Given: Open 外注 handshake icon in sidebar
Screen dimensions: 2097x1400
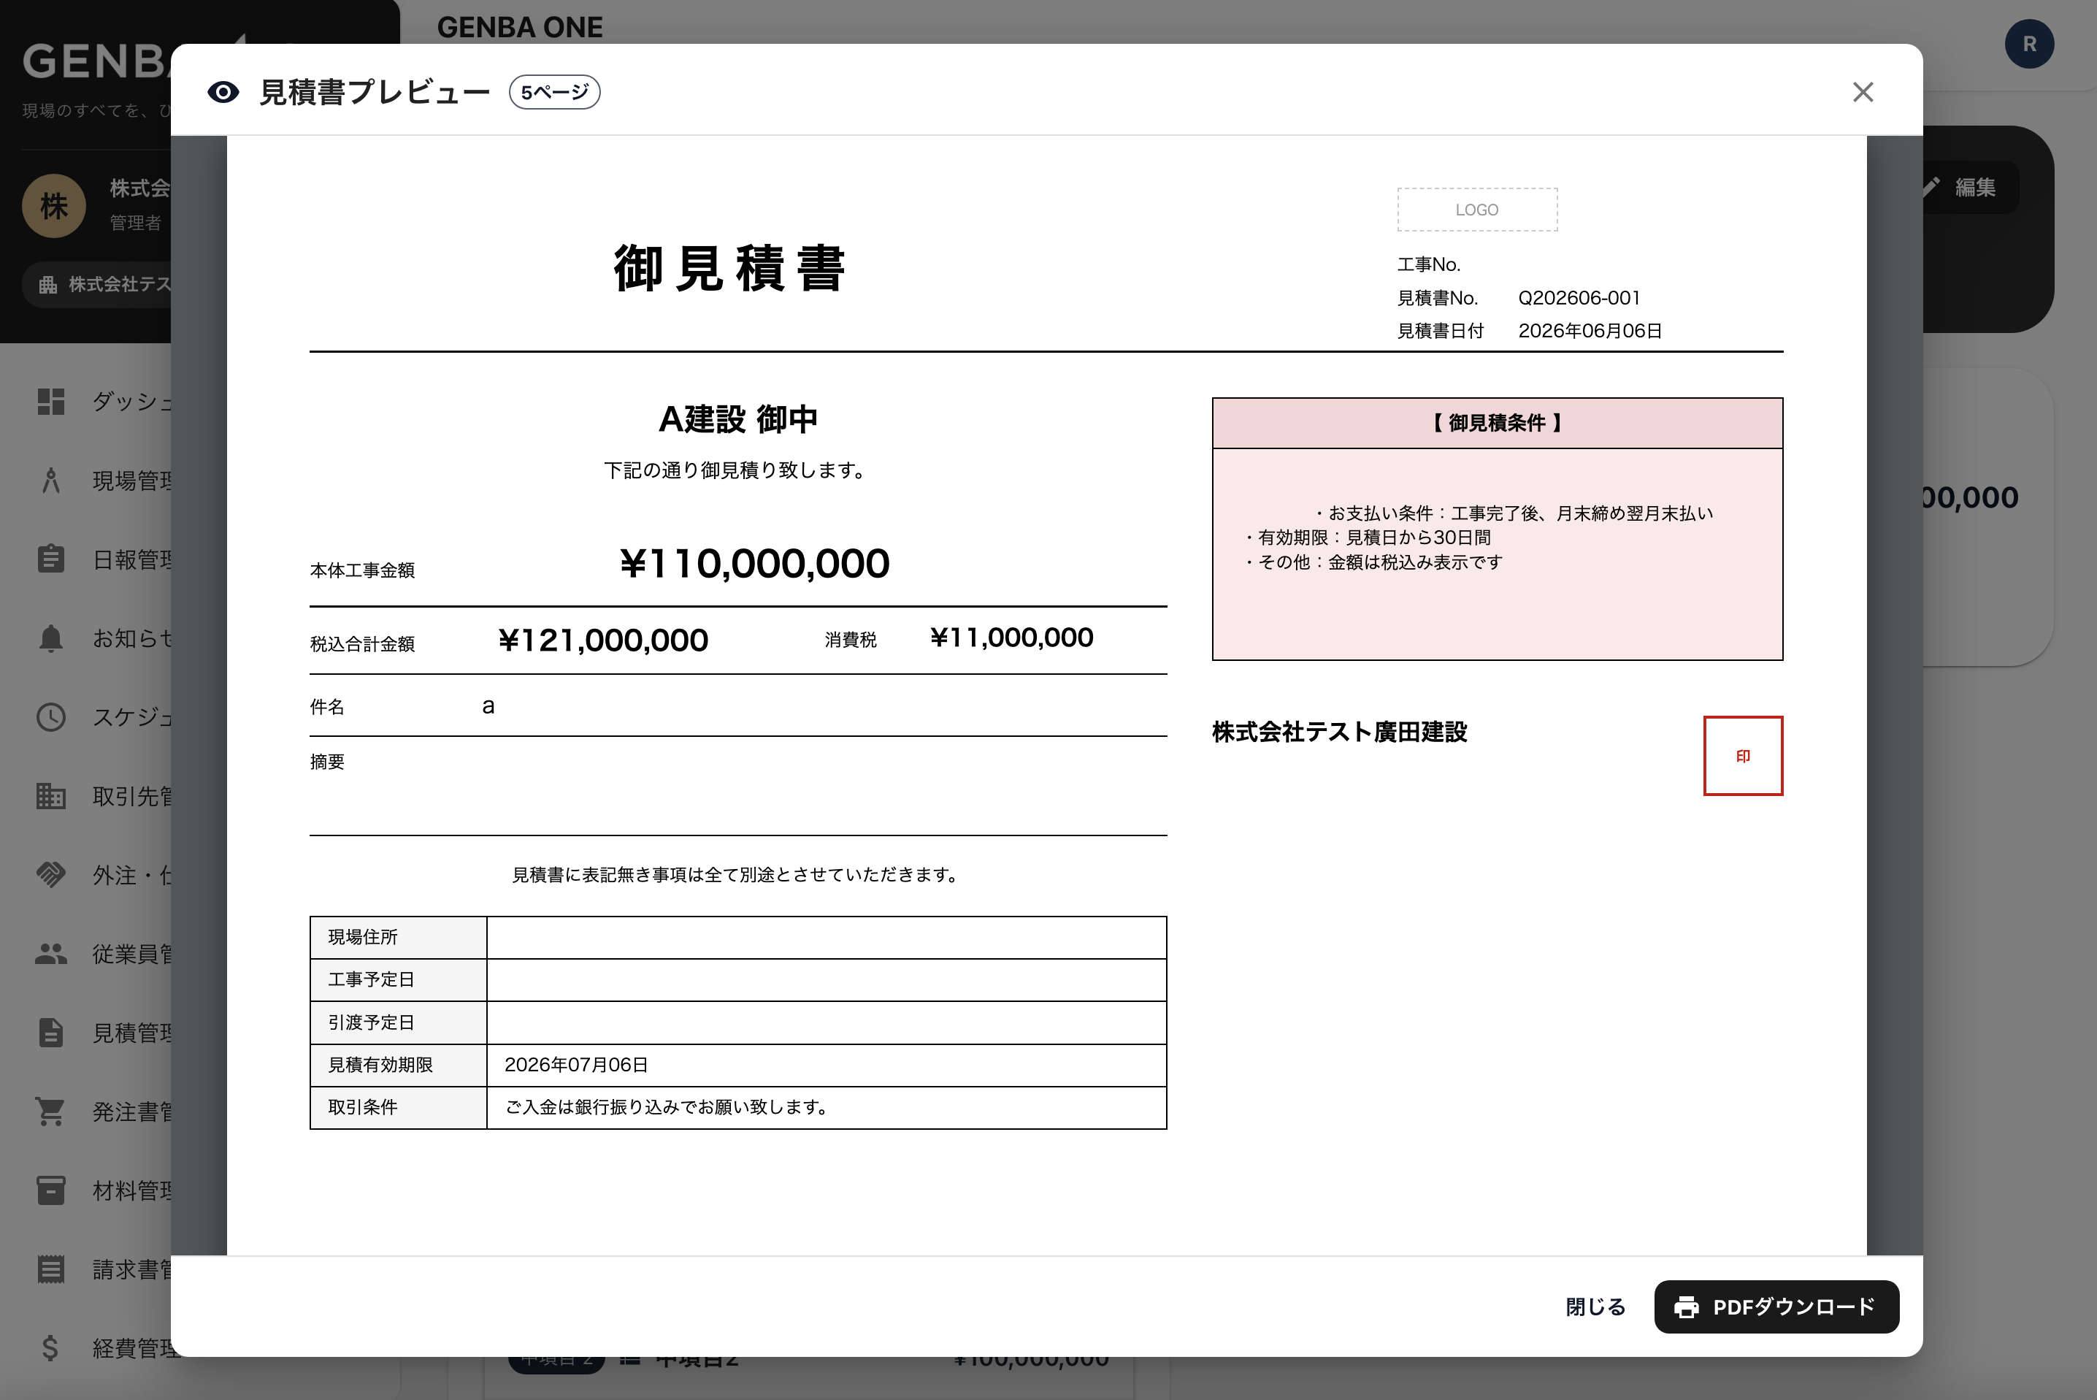Looking at the screenshot, I should [51, 874].
